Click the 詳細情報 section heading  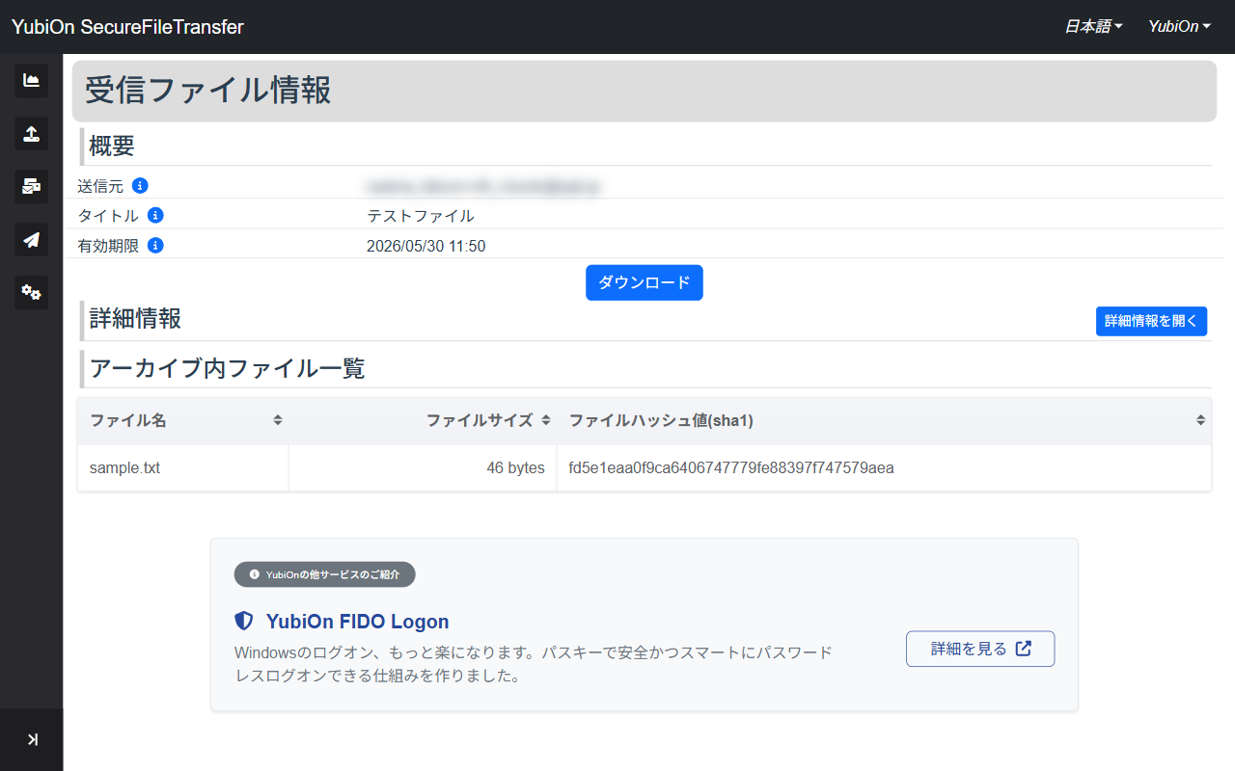pos(135,319)
